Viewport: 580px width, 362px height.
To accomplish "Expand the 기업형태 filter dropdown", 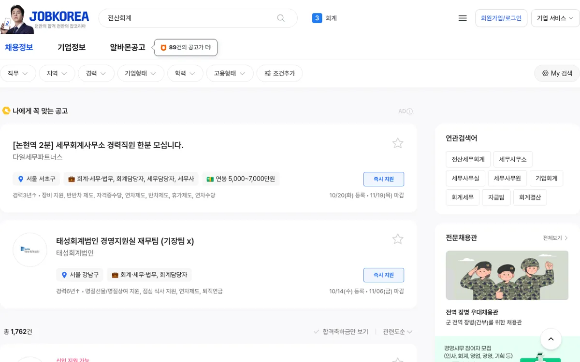I will [141, 73].
